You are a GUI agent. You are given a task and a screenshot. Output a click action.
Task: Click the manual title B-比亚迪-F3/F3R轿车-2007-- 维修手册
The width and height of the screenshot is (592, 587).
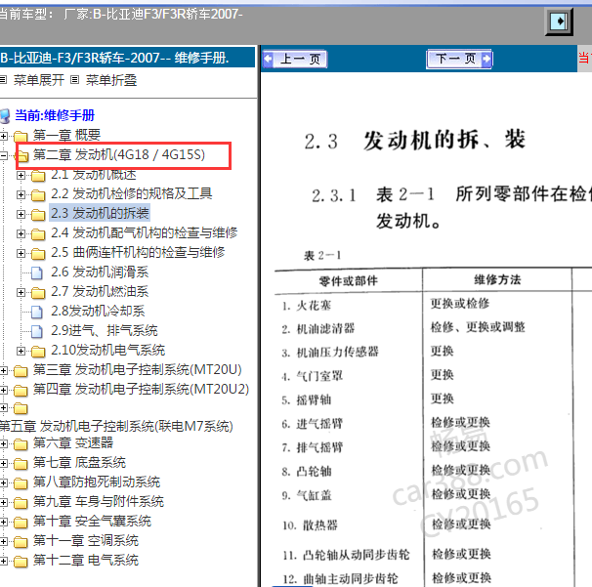114,59
